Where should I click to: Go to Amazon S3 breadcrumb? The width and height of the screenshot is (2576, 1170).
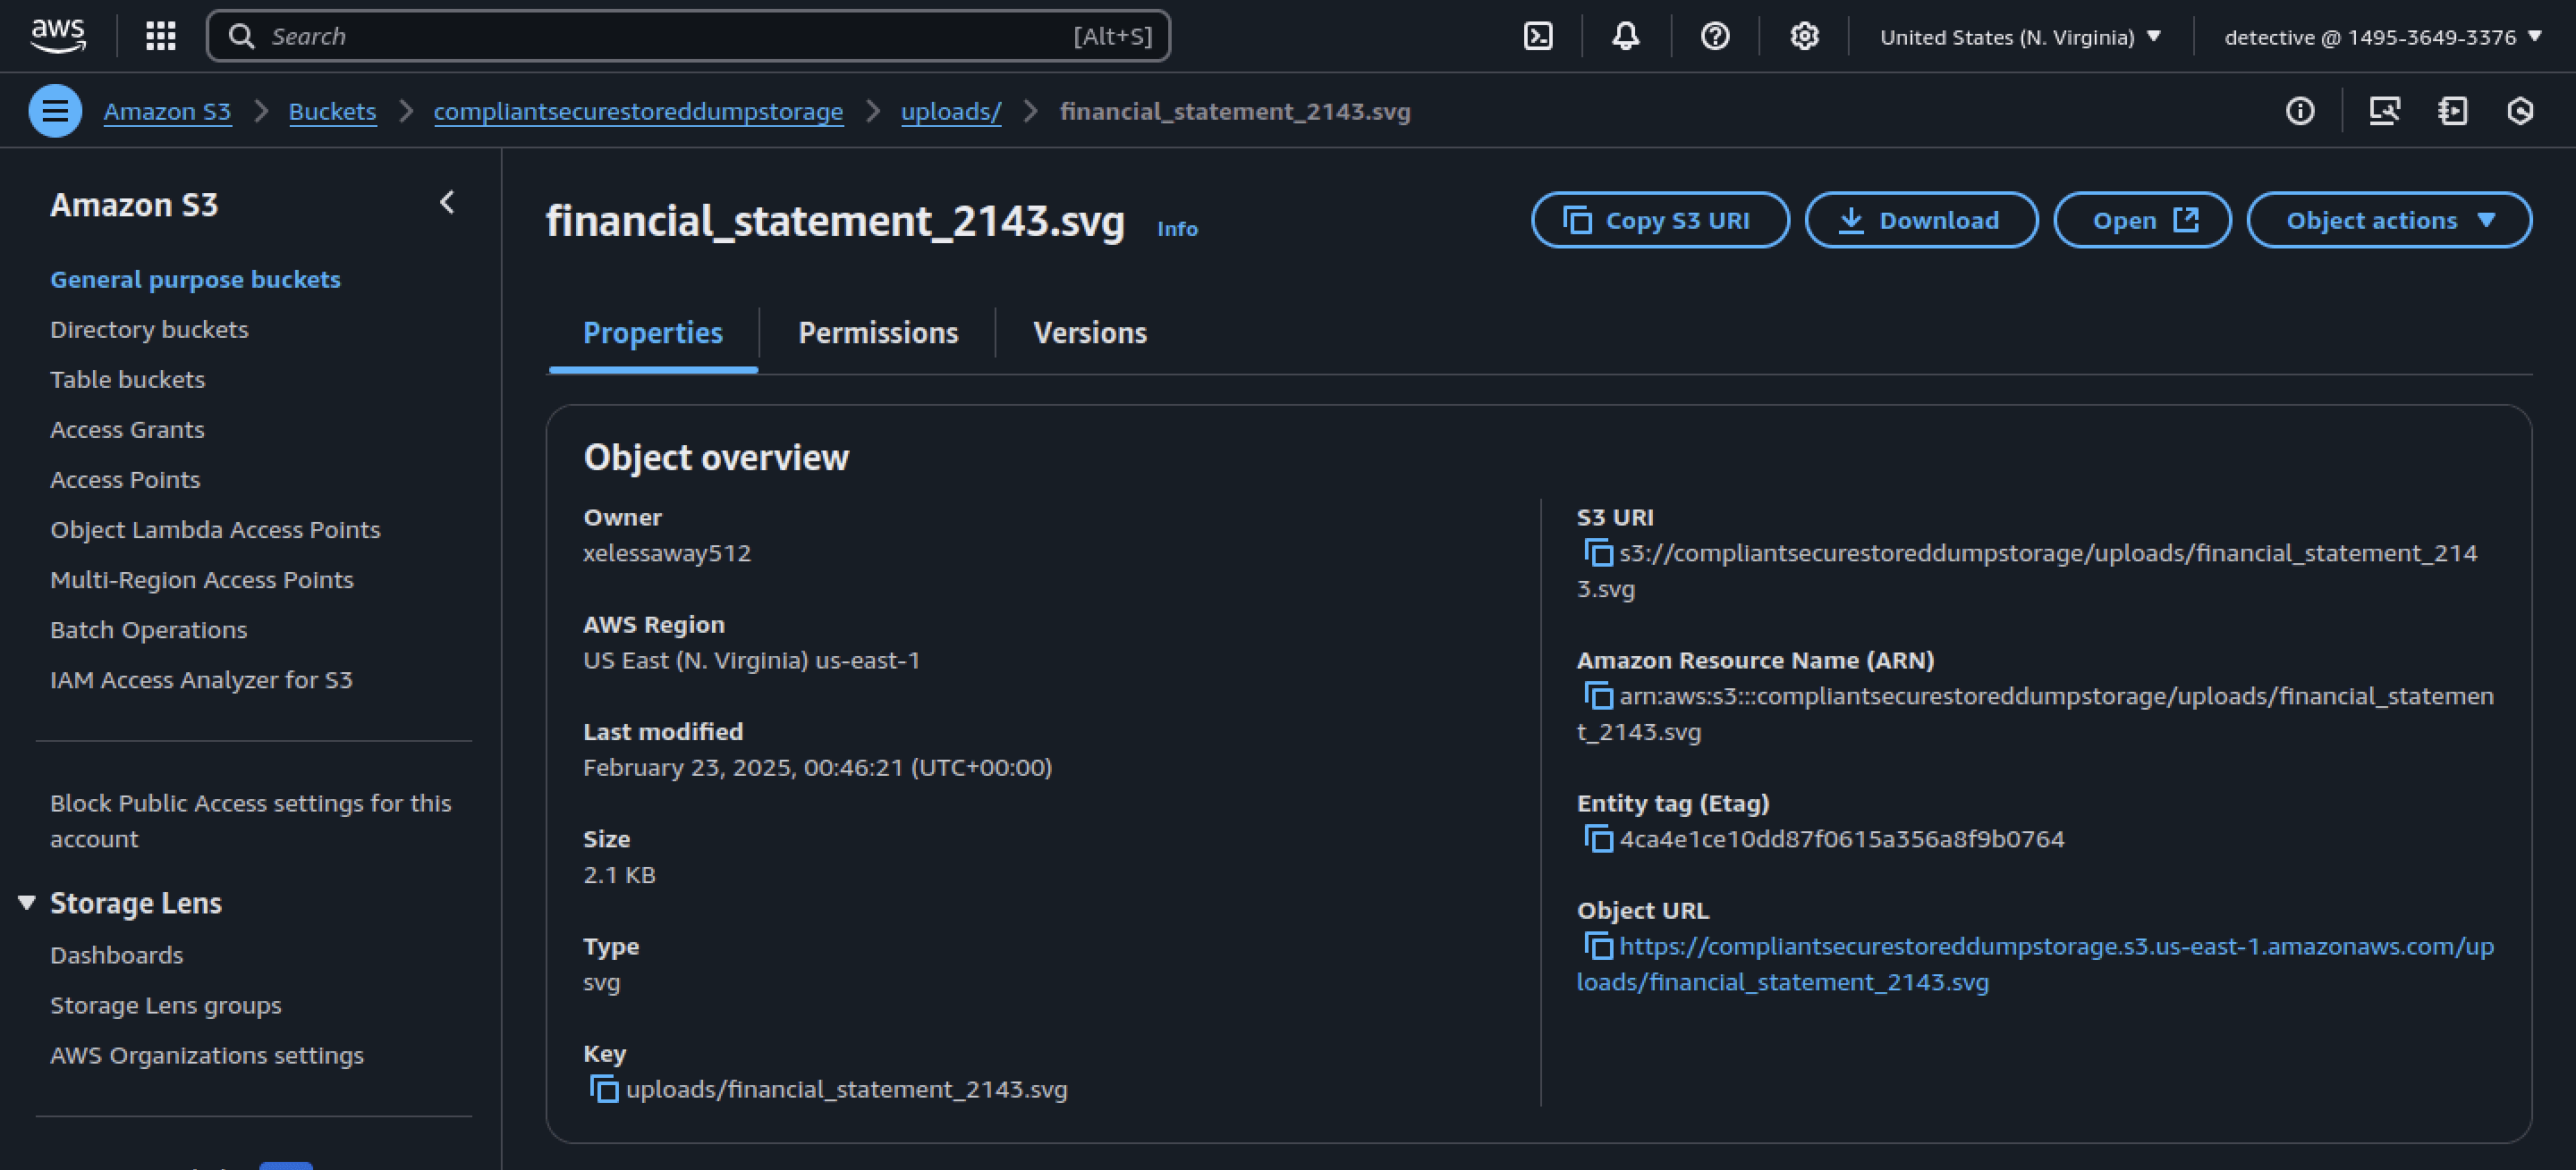(x=167, y=111)
